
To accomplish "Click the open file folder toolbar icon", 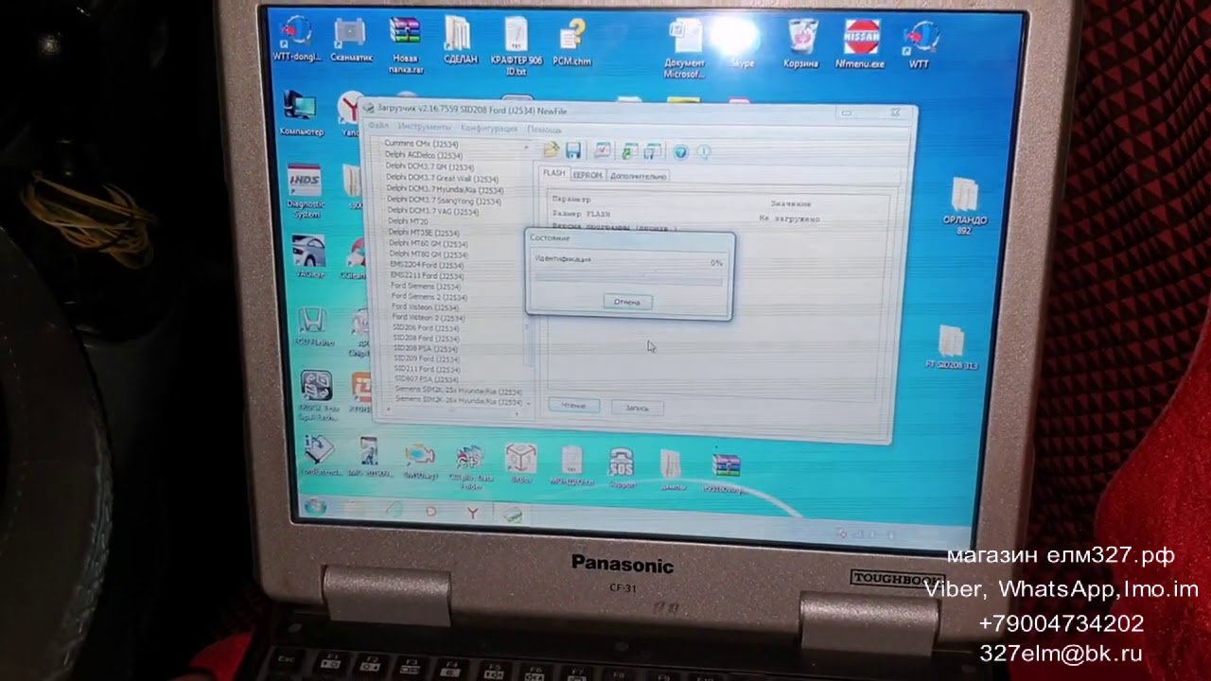I will point(553,150).
